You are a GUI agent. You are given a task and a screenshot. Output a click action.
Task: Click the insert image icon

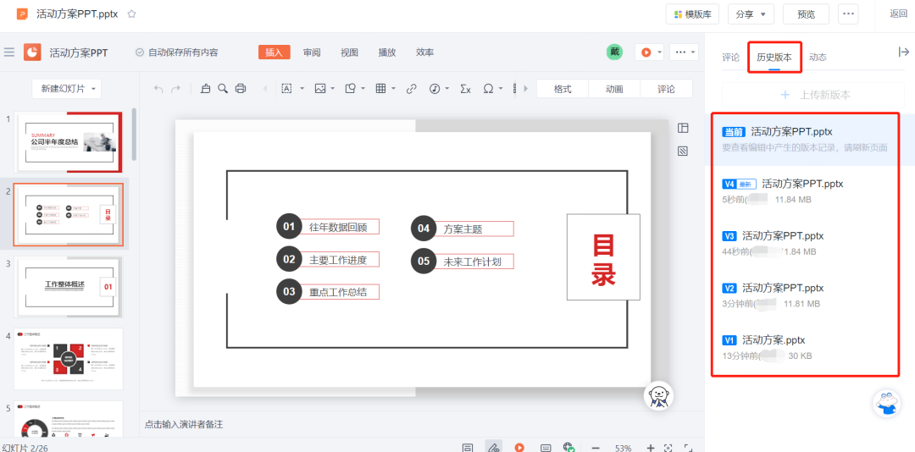click(x=319, y=89)
